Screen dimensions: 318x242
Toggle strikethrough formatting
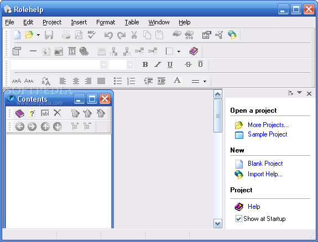click(188, 65)
